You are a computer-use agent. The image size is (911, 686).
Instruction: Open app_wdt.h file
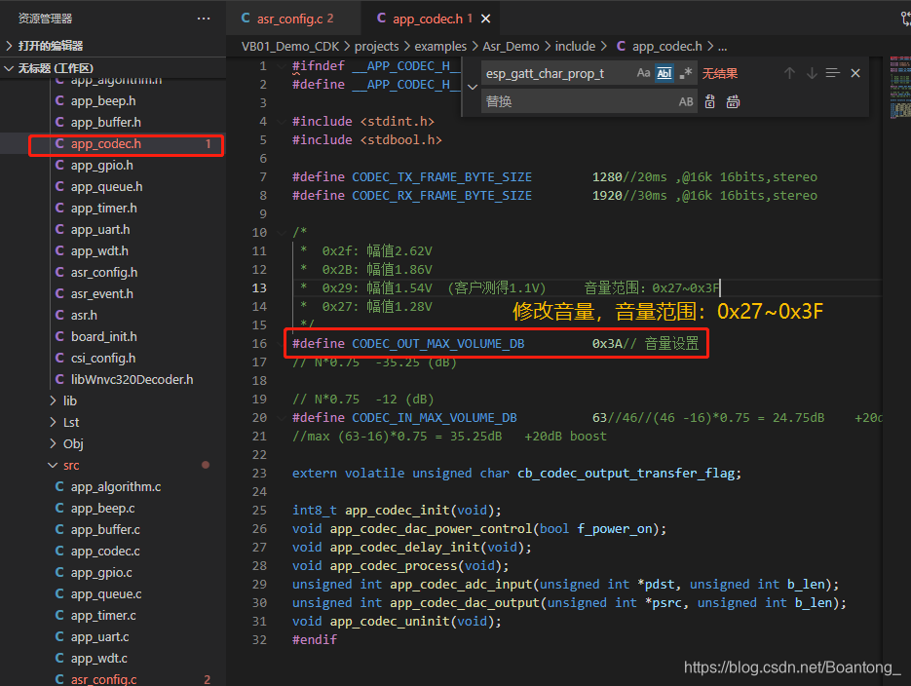tap(99, 251)
